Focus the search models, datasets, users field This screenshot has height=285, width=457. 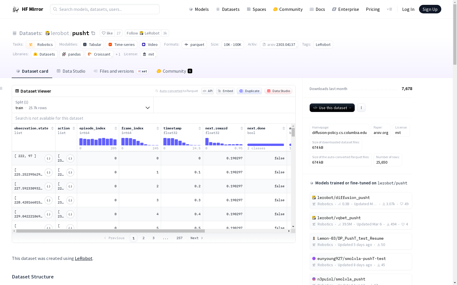click(x=105, y=9)
